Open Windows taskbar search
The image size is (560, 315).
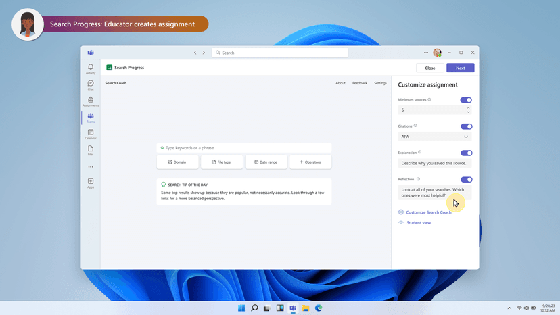click(x=254, y=308)
